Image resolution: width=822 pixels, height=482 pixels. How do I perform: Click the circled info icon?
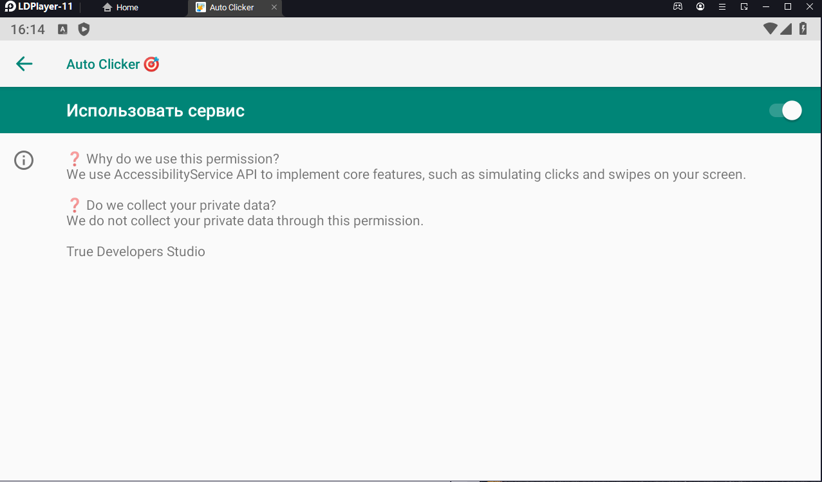24,160
